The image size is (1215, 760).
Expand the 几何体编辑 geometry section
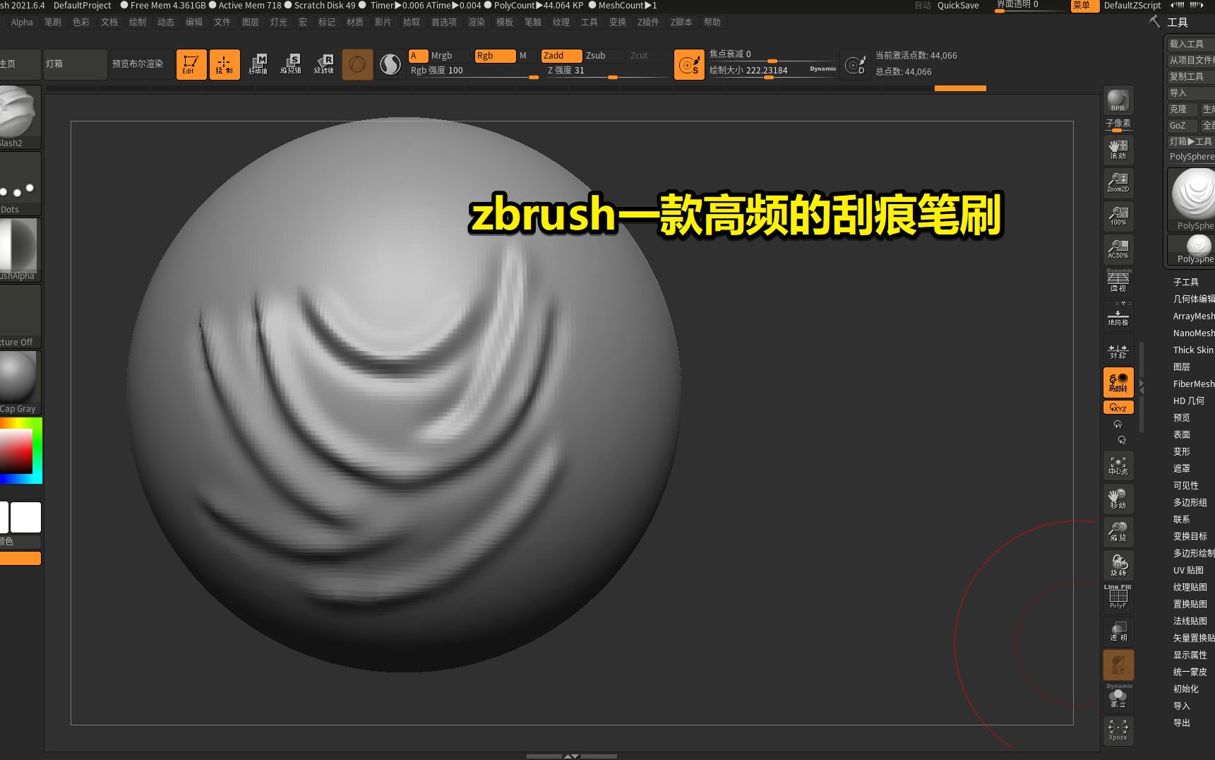1193,299
